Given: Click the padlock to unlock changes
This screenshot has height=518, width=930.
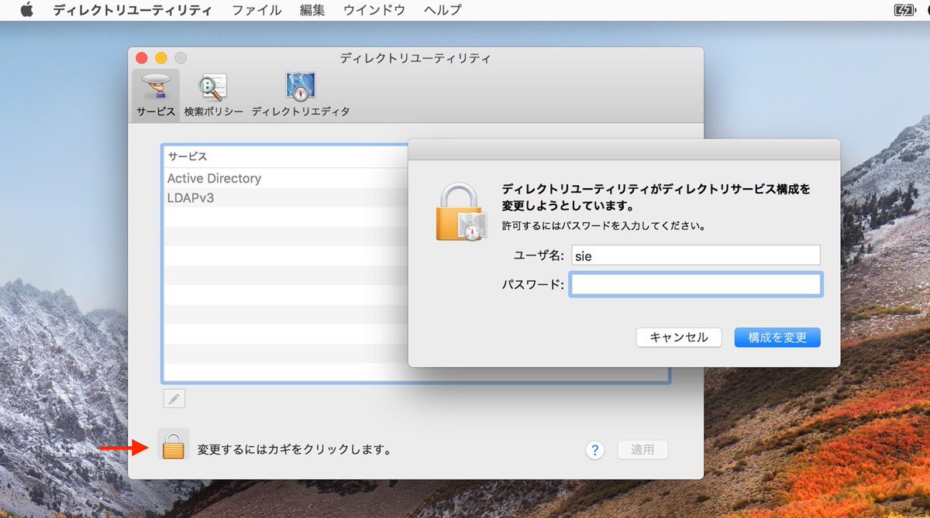Looking at the screenshot, I should coord(174,445).
